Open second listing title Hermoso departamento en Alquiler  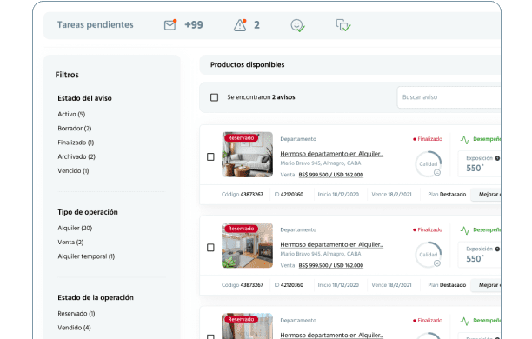click(x=331, y=244)
